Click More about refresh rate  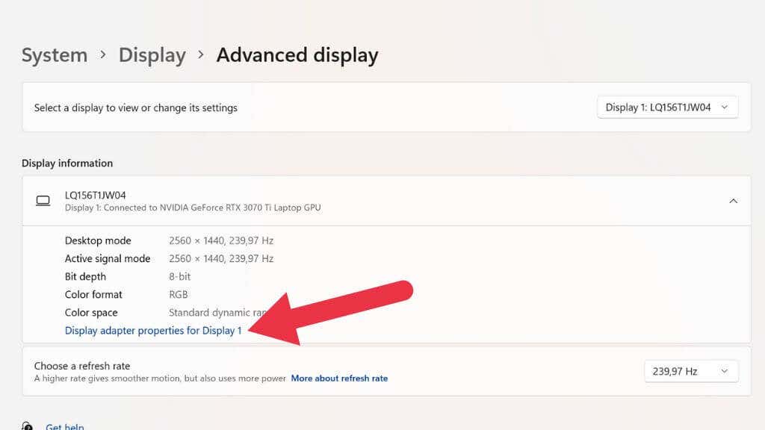click(x=339, y=378)
